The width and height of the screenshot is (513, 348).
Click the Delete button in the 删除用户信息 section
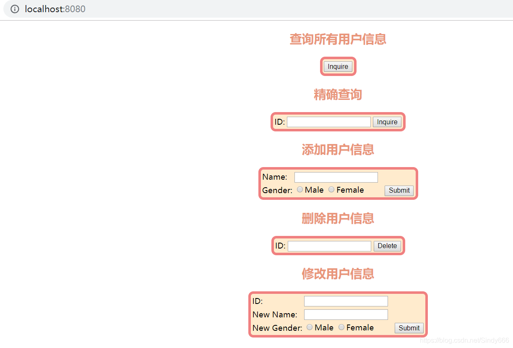coord(387,246)
